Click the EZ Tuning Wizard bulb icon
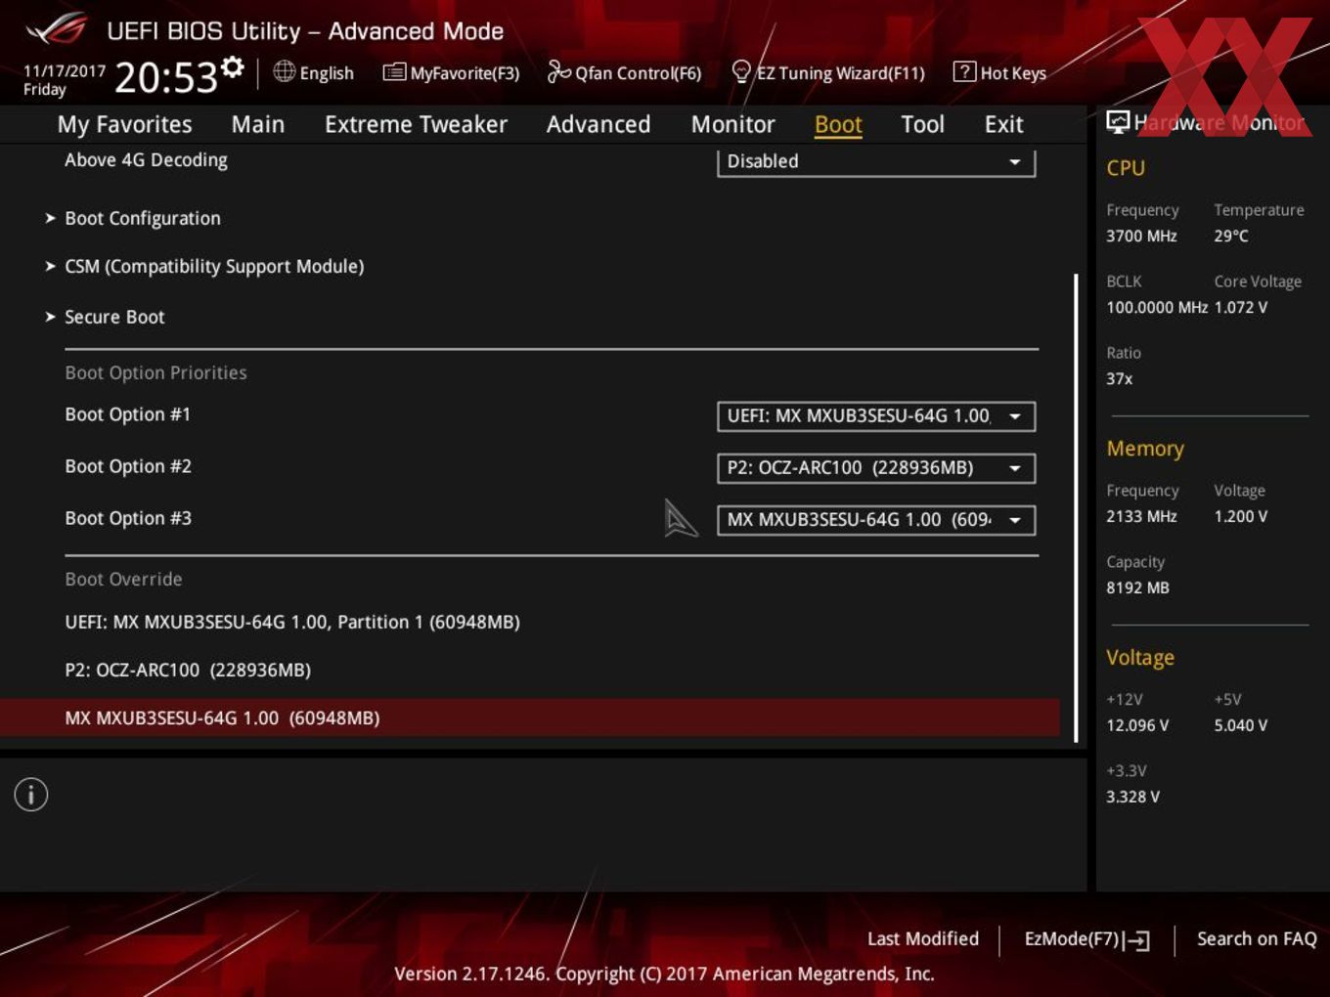The image size is (1330, 997). (741, 71)
